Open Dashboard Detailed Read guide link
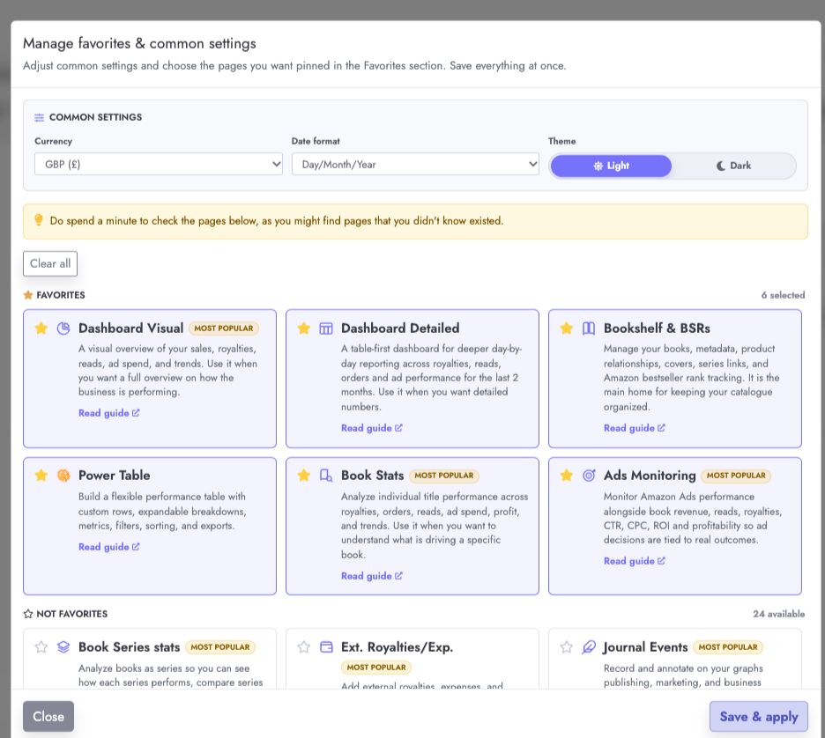825x738 pixels. pyautogui.click(x=371, y=428)
